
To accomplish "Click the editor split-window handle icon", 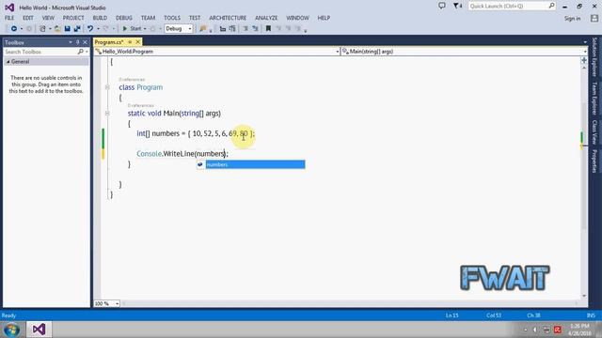I will pos(584,60).
